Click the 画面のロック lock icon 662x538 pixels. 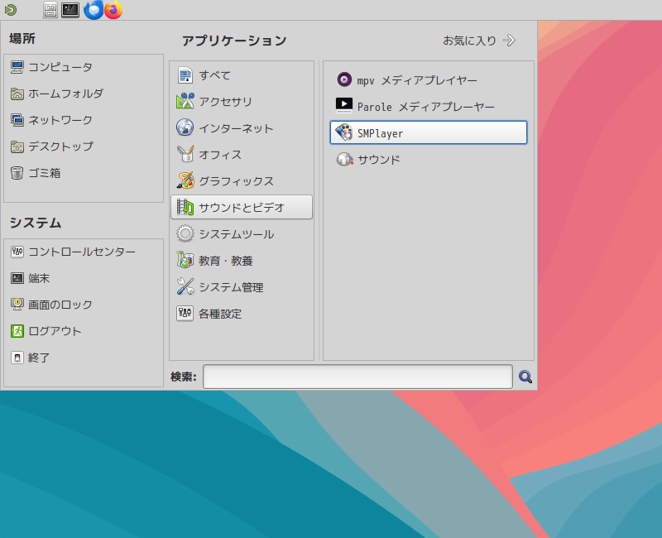pos(17,305)
